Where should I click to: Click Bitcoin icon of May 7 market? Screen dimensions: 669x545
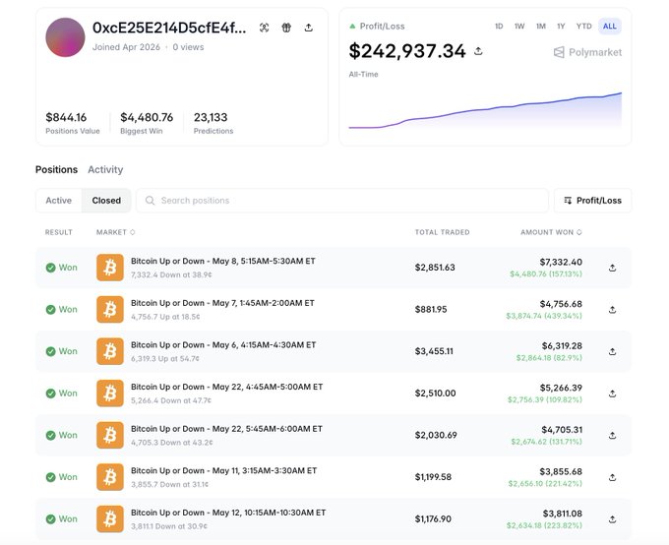pos(110,310)
